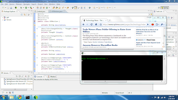Click the terminal window horizontal scrollbar
This screenshot has width=178, height=100.
pyautogui.click(x=105, y=81)
